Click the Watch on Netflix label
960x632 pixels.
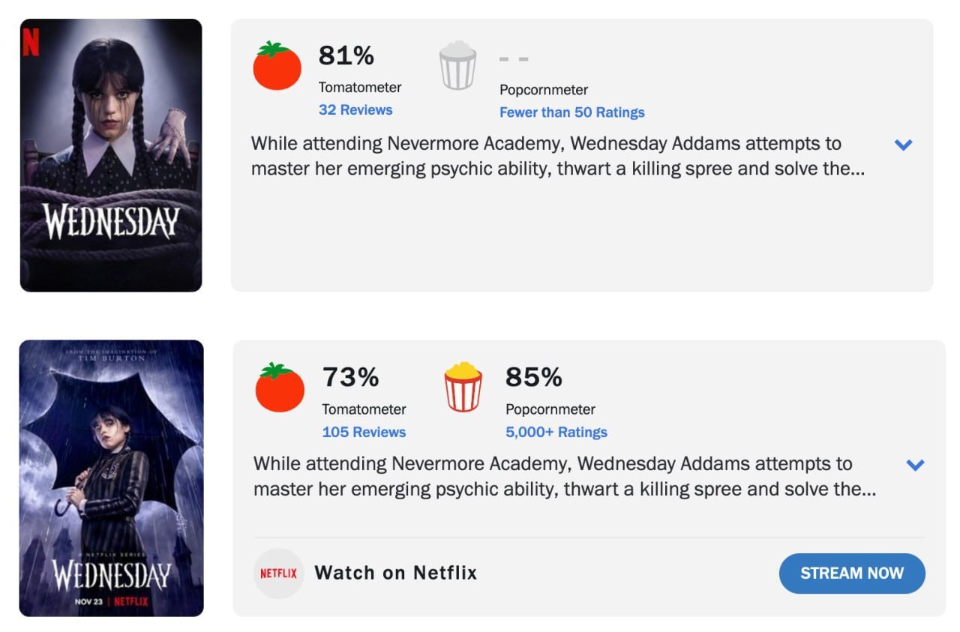pyautogui.click(x=396, y=573)
